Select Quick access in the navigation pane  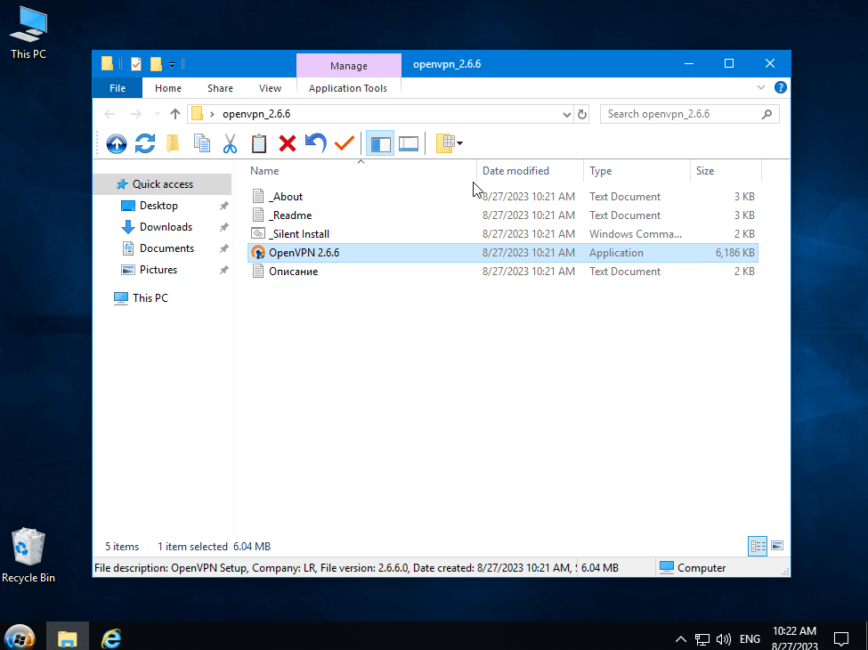point(163,184)
